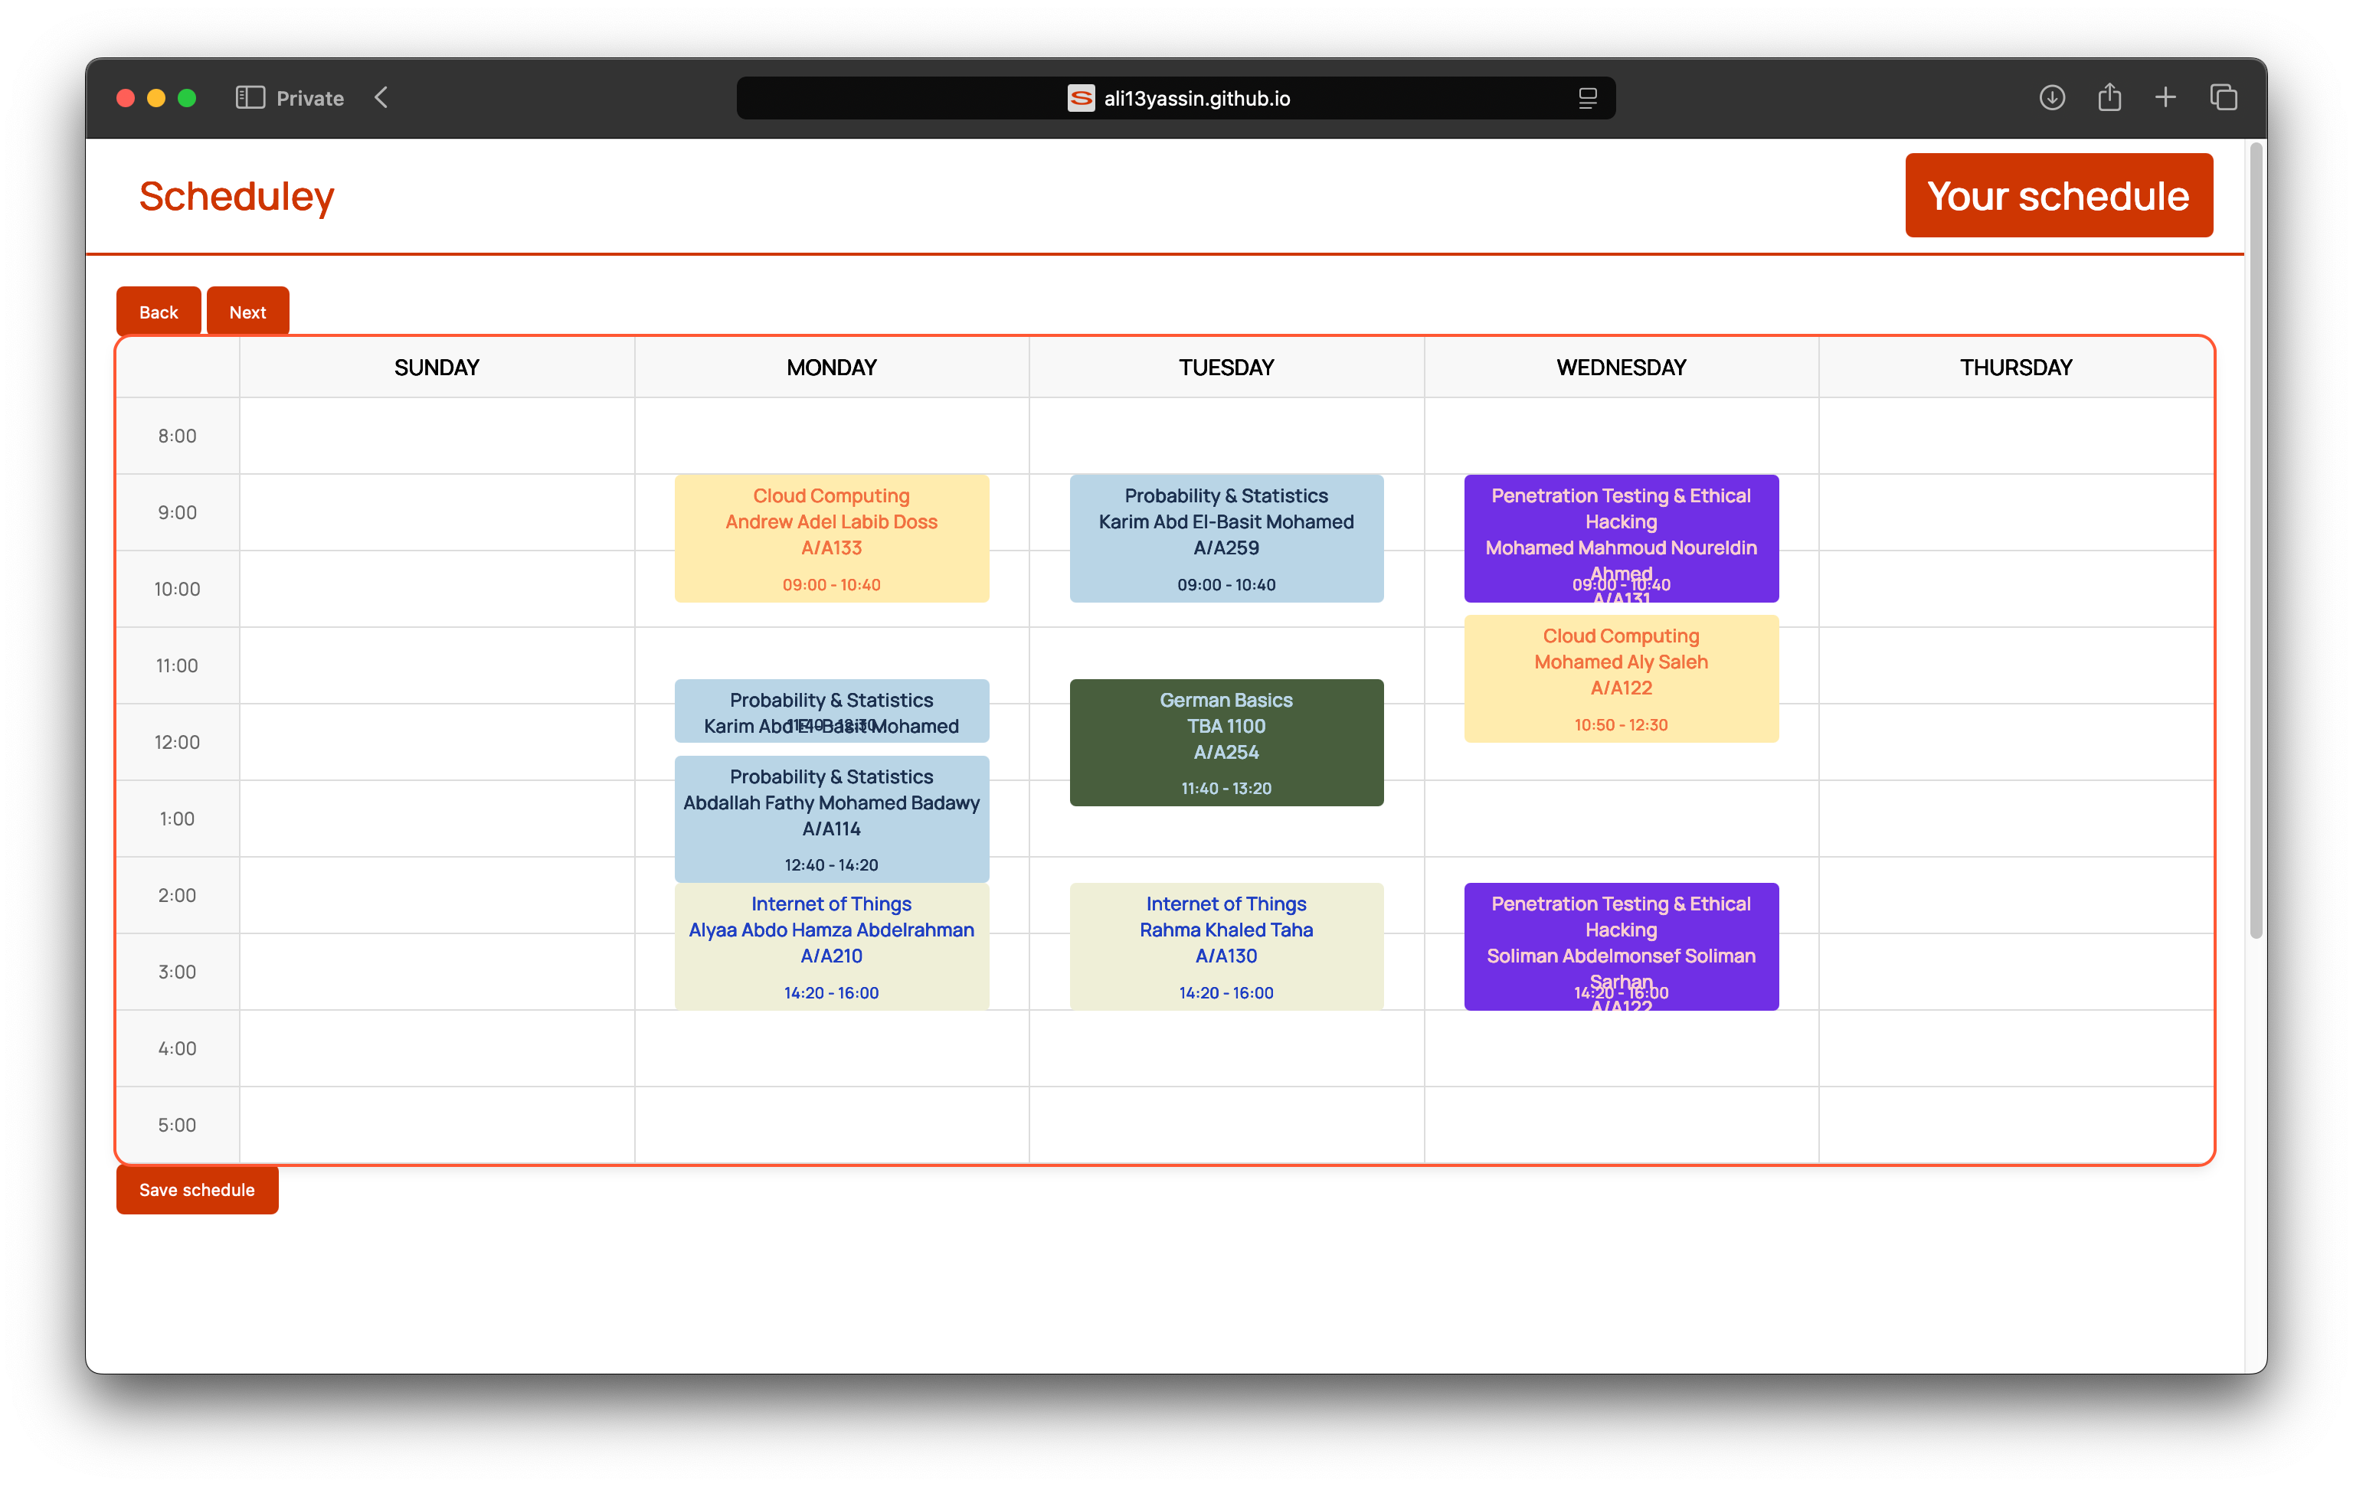Show tab overview icon

(2223, 98)
